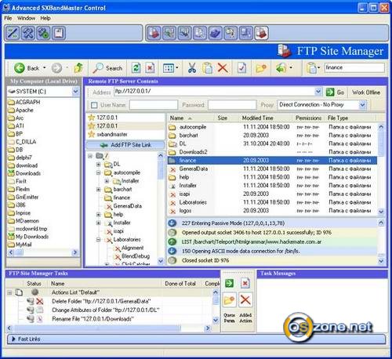
Task: Click the properties checkmark document icon
Action: click(x=241, y=68)
